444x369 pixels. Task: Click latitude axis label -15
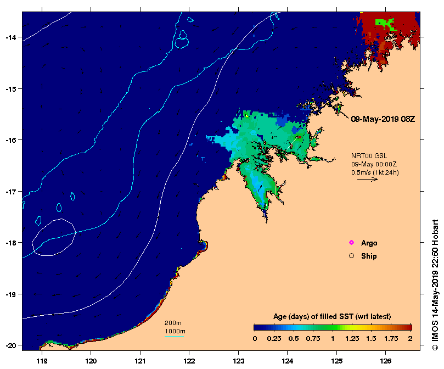coord(10,89)
